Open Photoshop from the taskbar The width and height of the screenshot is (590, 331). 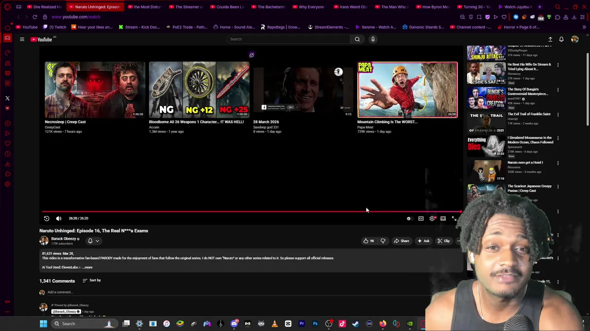click(315, 324)
